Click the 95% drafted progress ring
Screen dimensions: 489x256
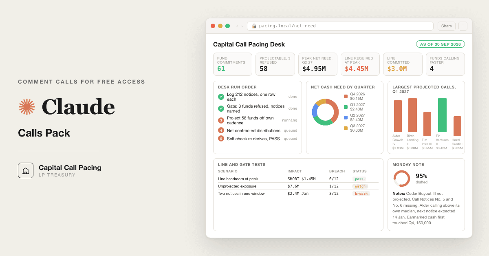click(402, 179)
